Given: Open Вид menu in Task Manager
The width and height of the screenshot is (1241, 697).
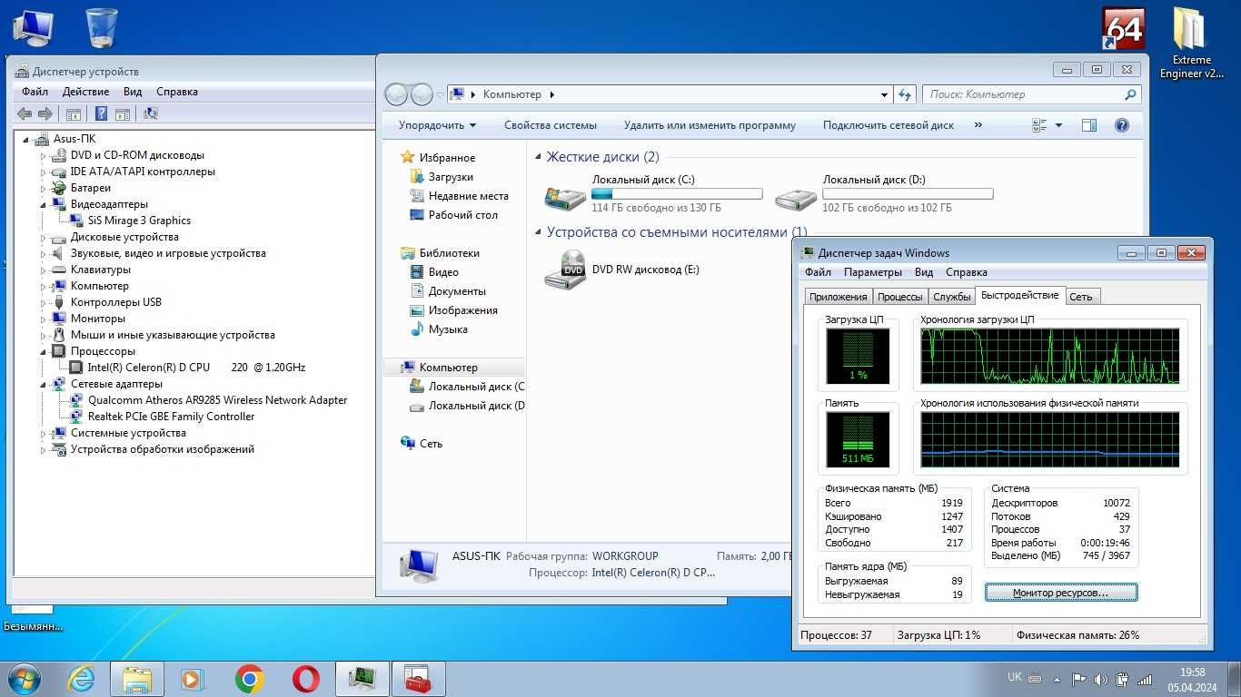Looking at the screenshot, I should pyautogui.click(x=924, y=272).
